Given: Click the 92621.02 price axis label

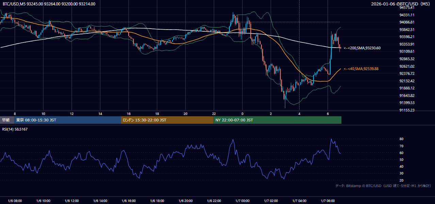Looking at the screenshot, I should [407, 66].
